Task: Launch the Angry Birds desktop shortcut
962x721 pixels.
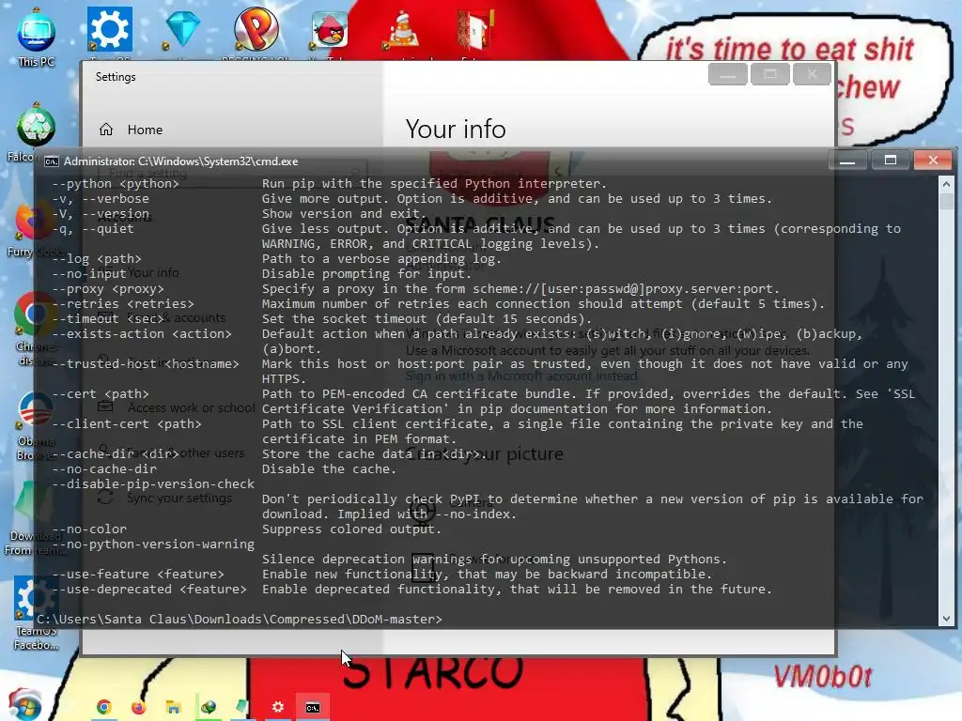Action: click(x=330, y=29)
